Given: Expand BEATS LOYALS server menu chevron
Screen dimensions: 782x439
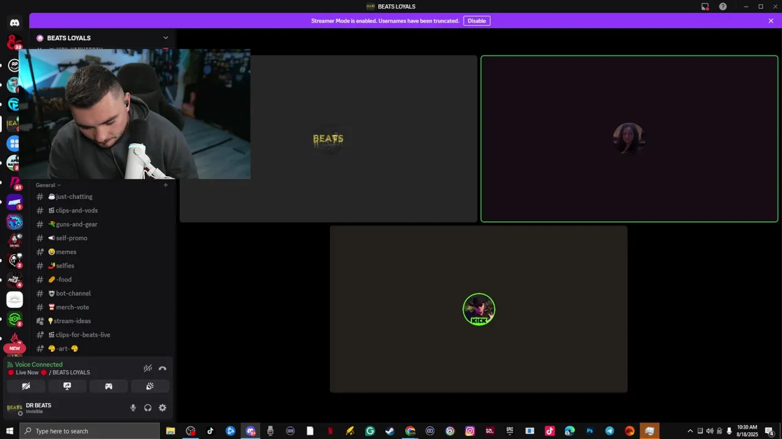Looking at the screenshot, I should [x=166, y=38].
